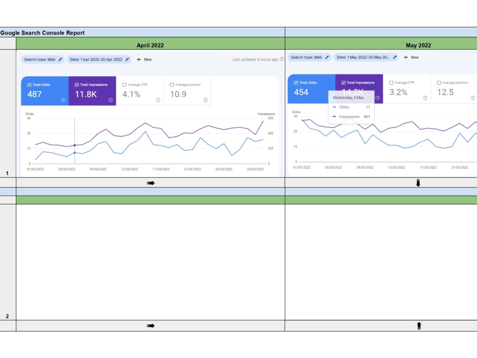Uncheck Total clicks in May report

tap(296, 83)
